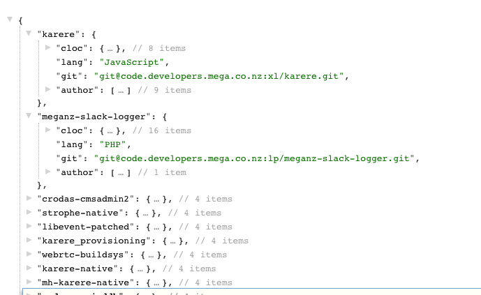Expand the "mh-karere-native" node
The image size is (481, 295).
click(x=29, y=282)
